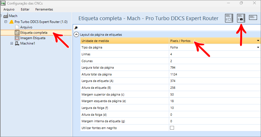Click the simple label toolbar icon
Image resolution: width=261 pixels, height=137 pixels.
[253, 17]
